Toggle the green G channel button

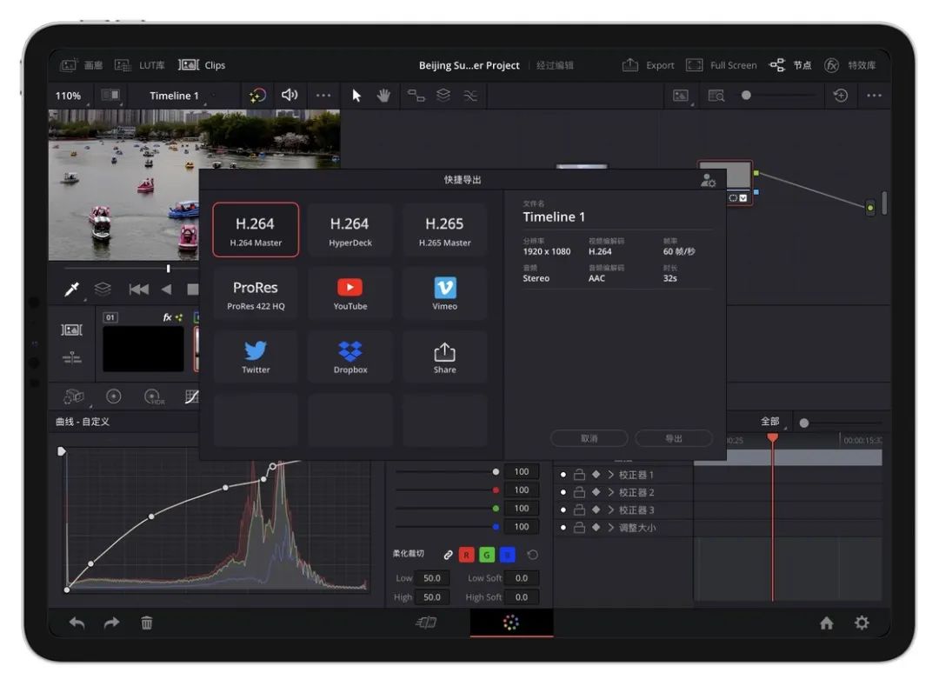tap(487, 555)
